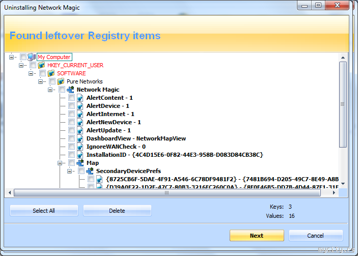The image size is (358, 256).
Task: Click the AlertUpdate value icon
Action: tap(80, 130)
